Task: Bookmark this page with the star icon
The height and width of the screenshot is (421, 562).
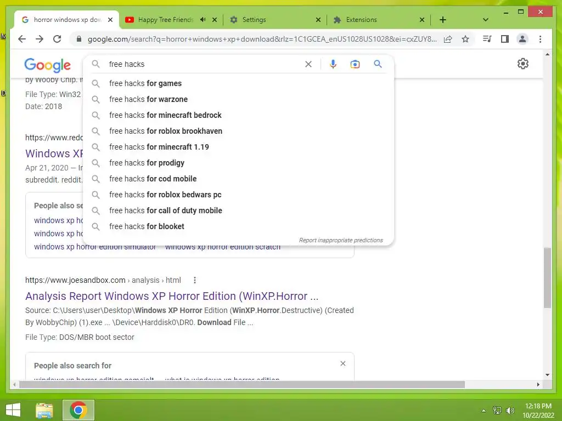Action: (465, 39)
